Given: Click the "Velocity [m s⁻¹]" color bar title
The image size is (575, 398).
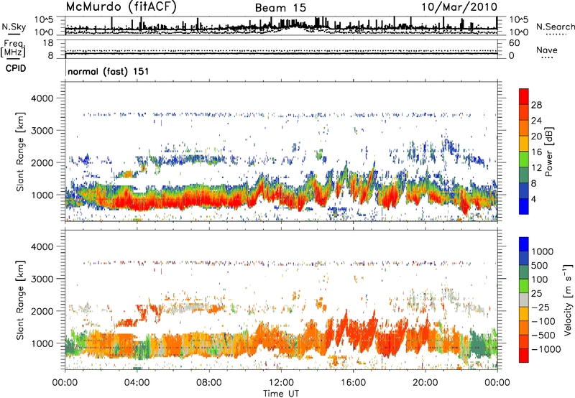Looking at the screenshot, I should click(x=568, y=300).
